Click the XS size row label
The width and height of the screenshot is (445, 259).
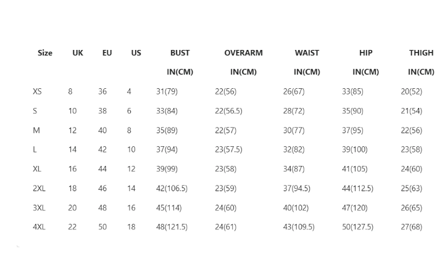pos(37,92)
